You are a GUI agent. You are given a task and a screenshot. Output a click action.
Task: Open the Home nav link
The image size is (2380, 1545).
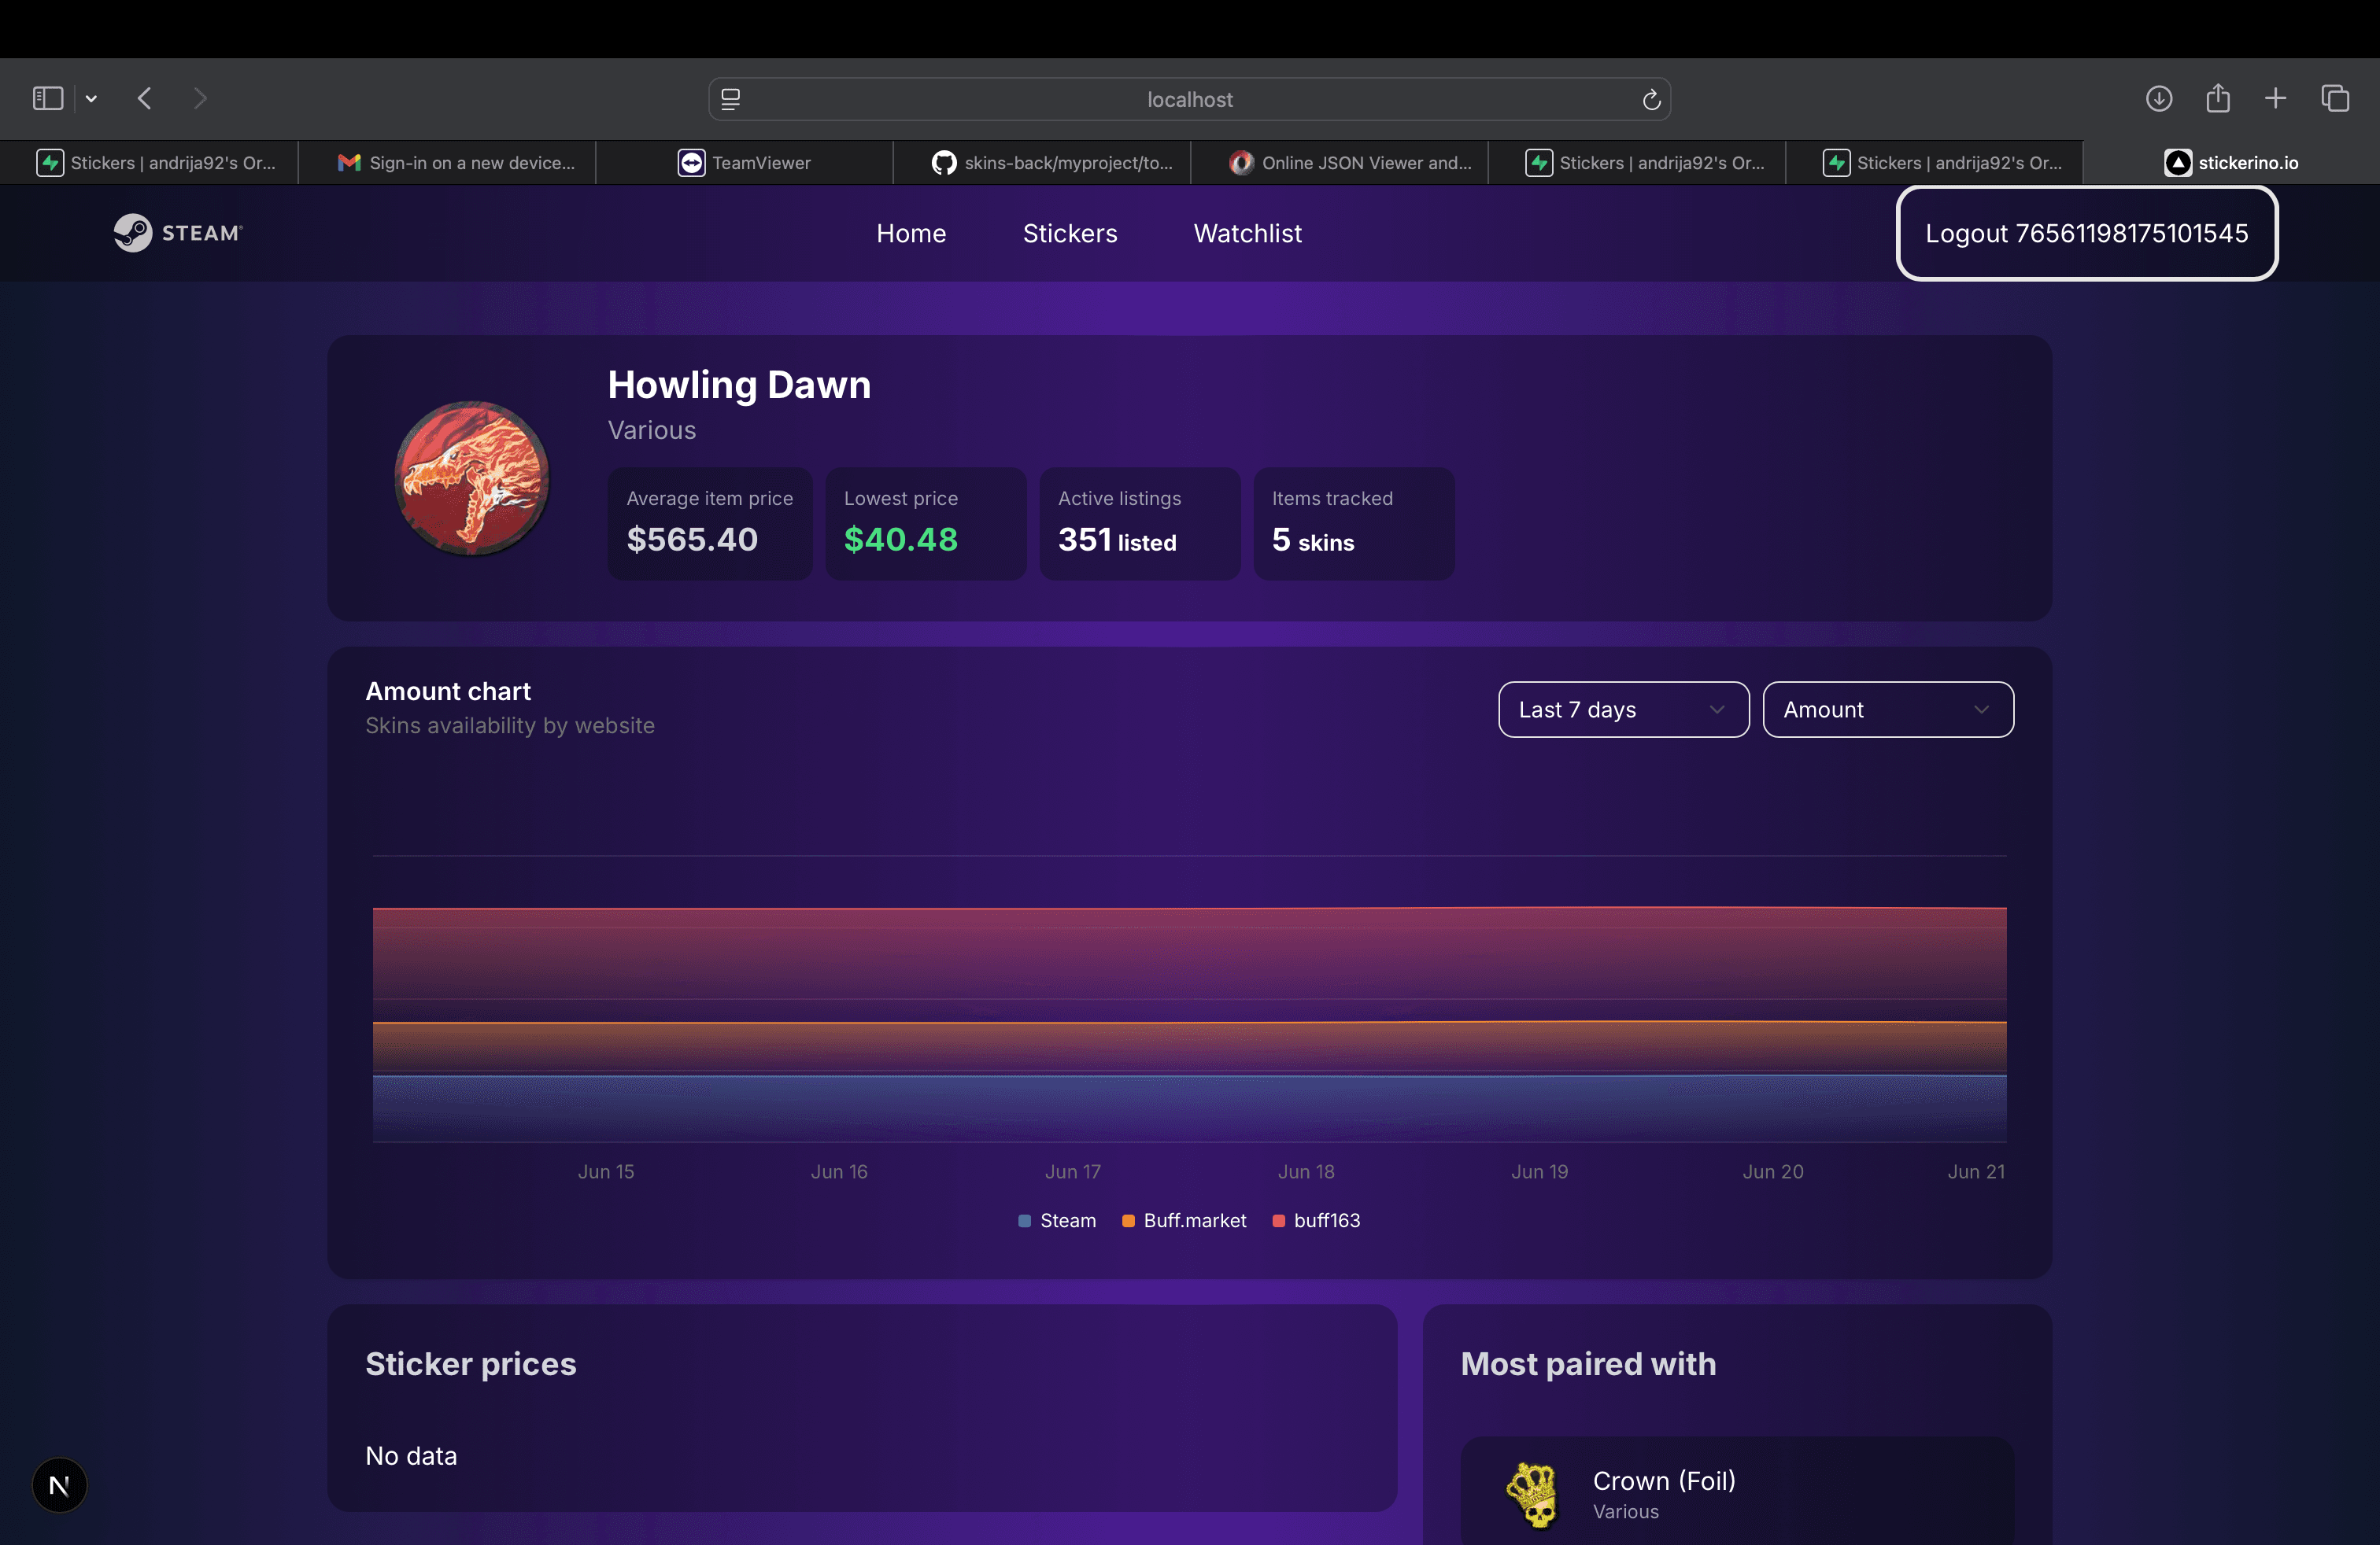coord(911,233)
